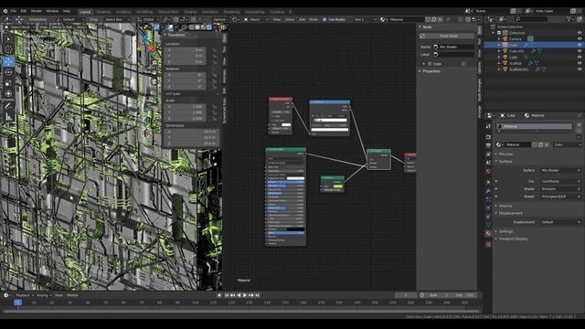Click the Surface Mix Shader field
The width and height of the screenshot is (585, 329).
[x=560, y=170]
